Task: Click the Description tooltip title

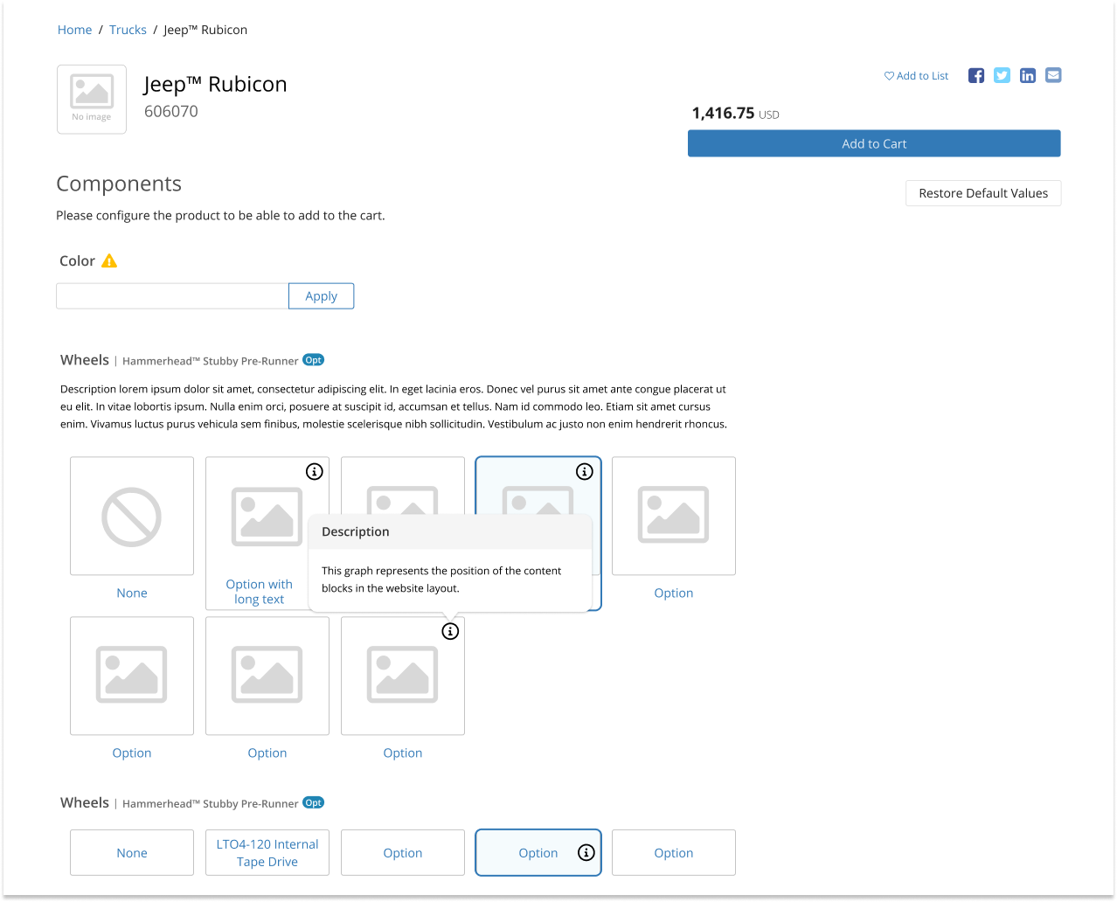Action: (x=356, y=531)
